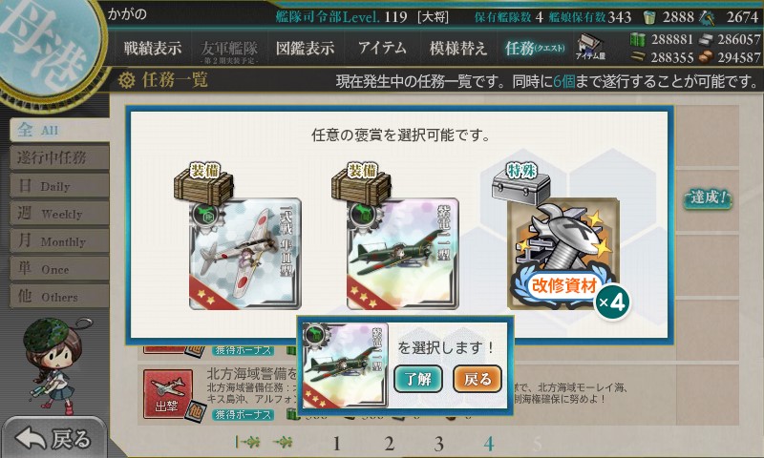Open the 模様替え menu
The height and width of the screenshot is (458, 764).
[x=458, y=48]
